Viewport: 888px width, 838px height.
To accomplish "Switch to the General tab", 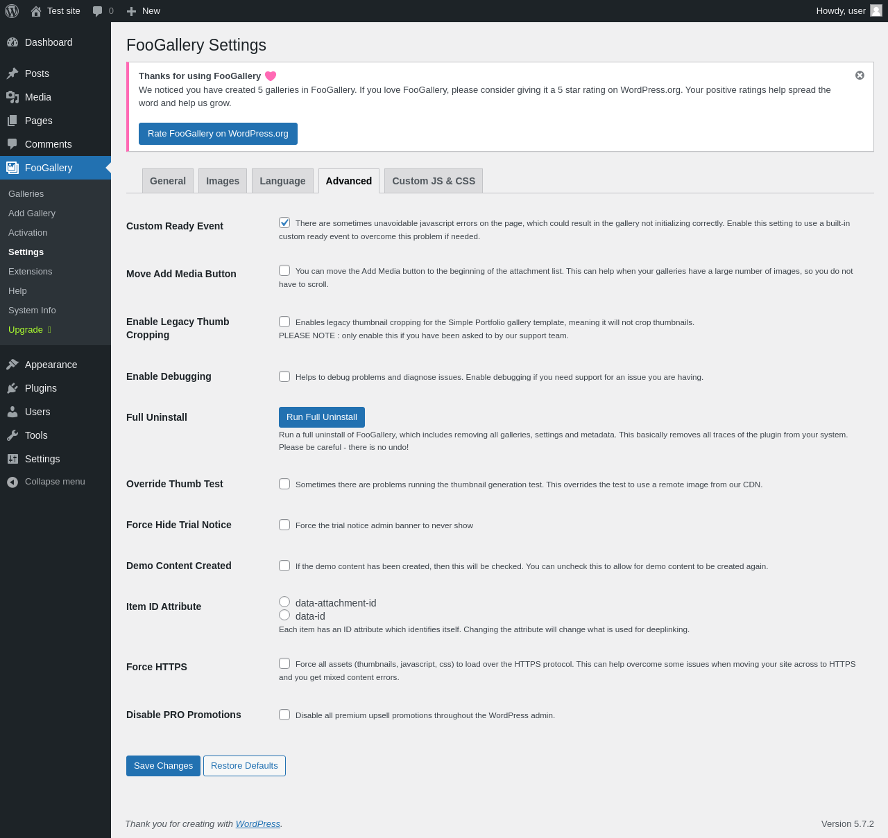I will click(168, 181).
